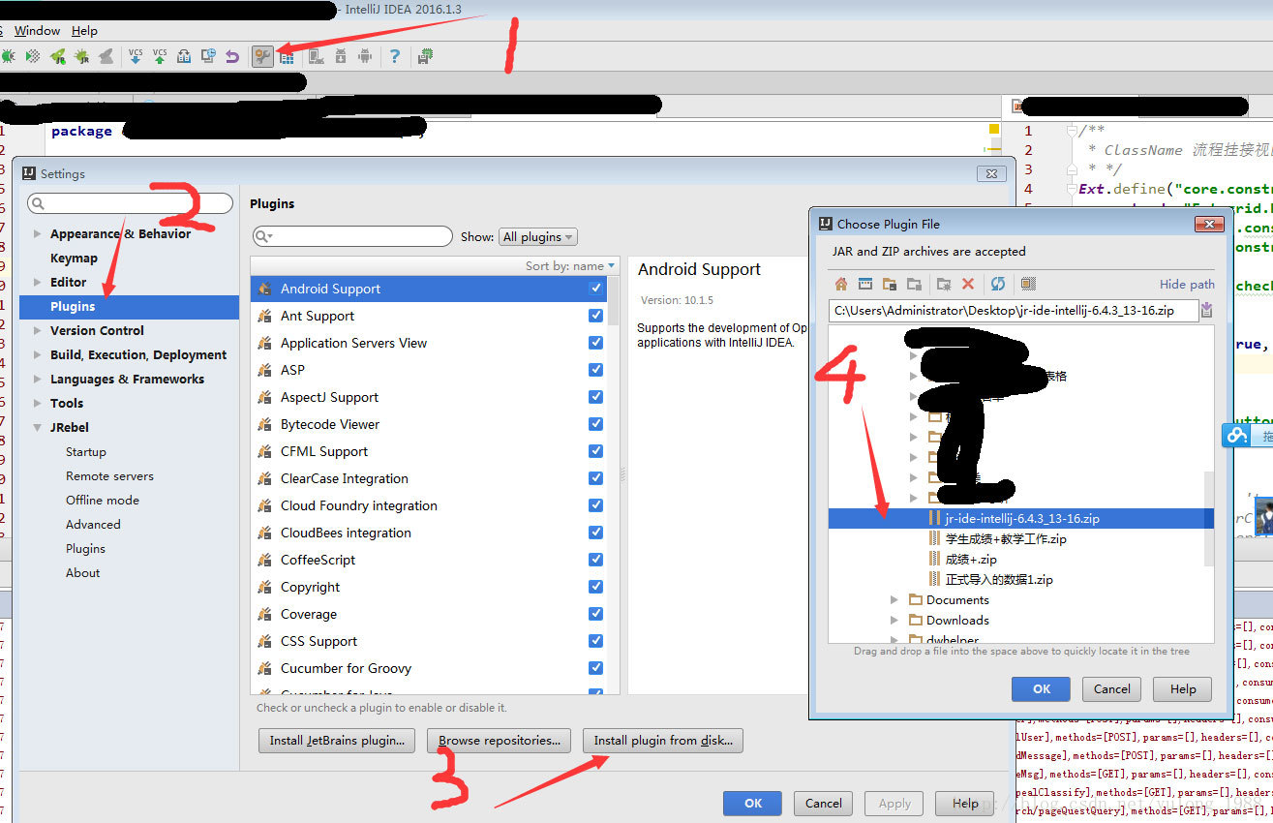The width and height of the screenshot is (1273, 823).
Task: Click Show Hidden Files icon in file chooser
Action: 1028,284
